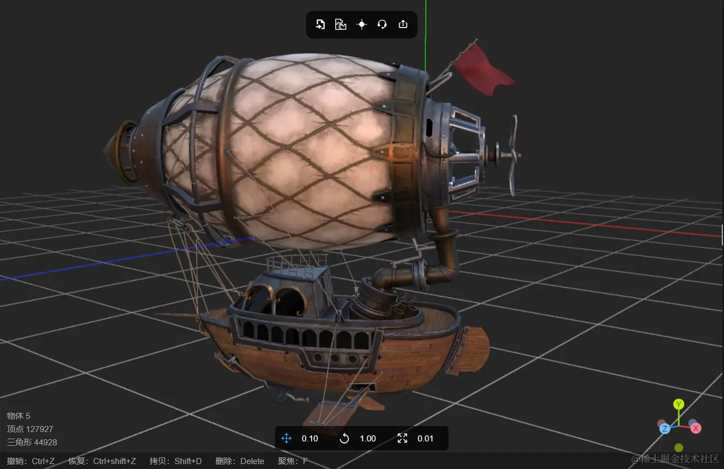Click the "恢复: Ctrl+shift+Z" redo hint
The image size is (724, 469).
click(x=102, y=461)
